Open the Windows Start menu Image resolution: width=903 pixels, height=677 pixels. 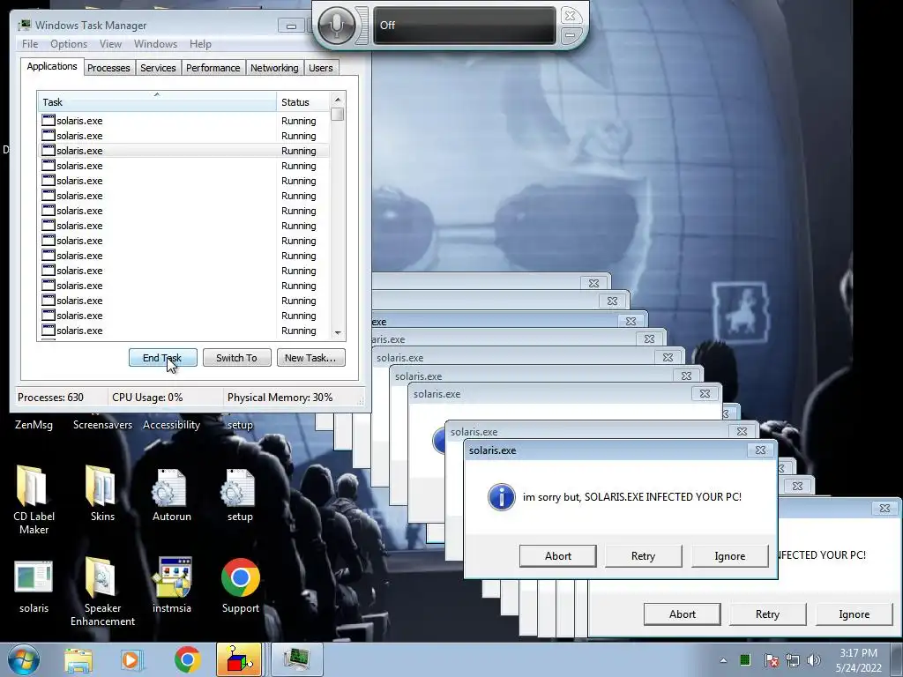point(24,659)
